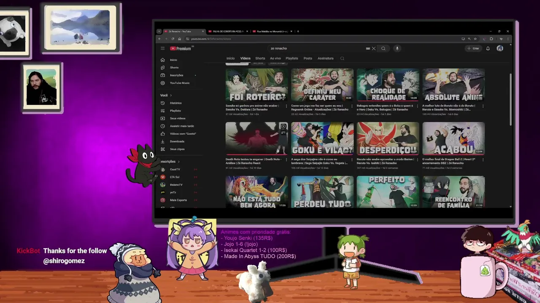Open the browser tab search dropdown
This screenshot has height=303, width=540.
[x=159, y=31]
